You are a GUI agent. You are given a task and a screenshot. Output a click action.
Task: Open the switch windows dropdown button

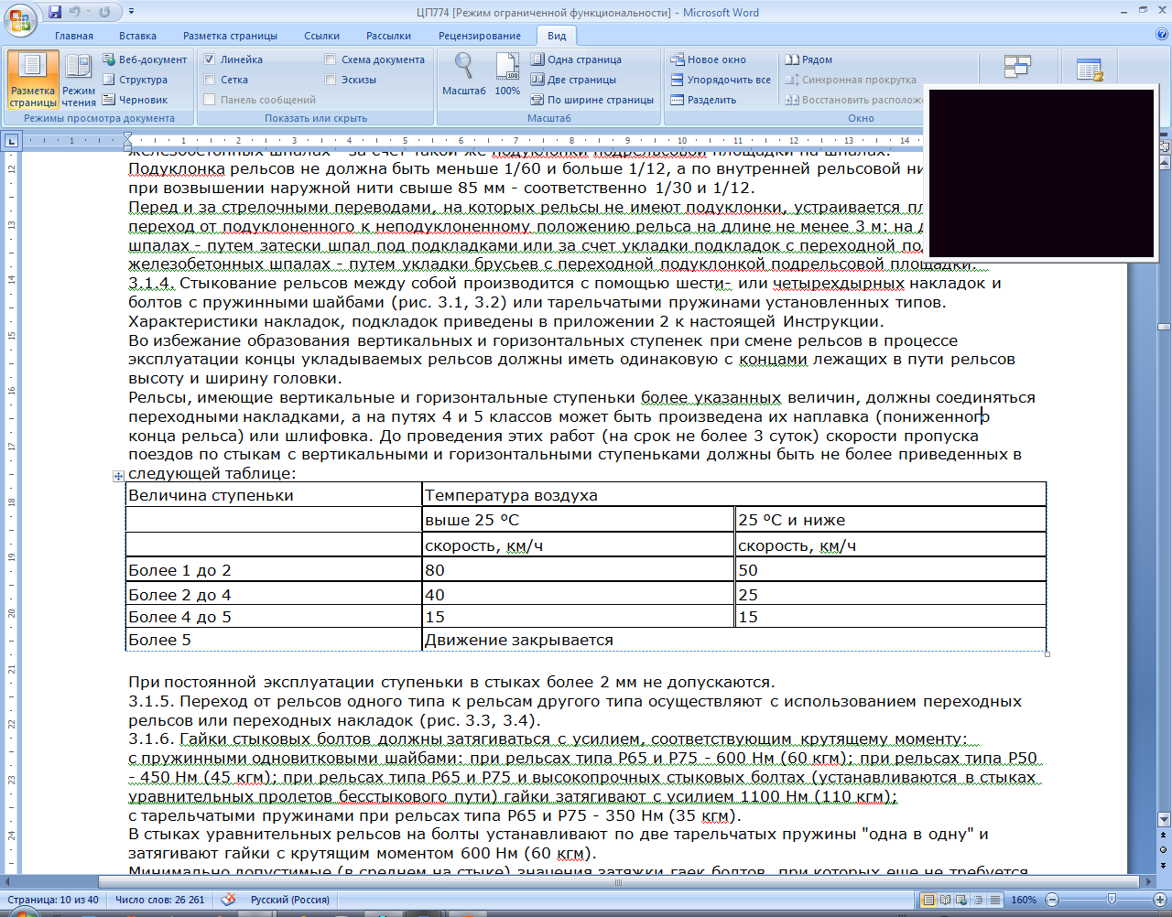tap(1017, 70)
